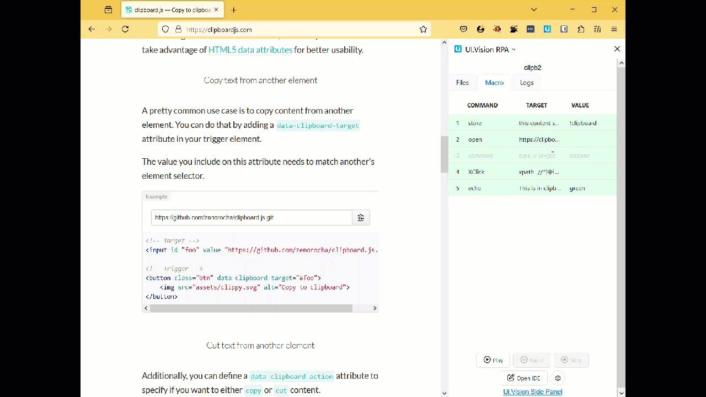Click the blue UI.Vision toolbar icon

pos(547,29)
